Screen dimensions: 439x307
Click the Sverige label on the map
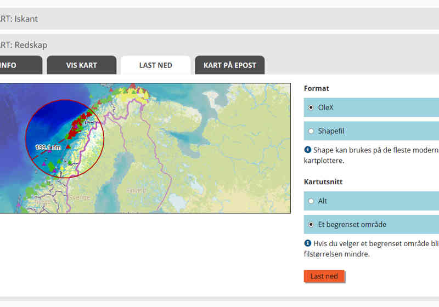coord(79,197)
